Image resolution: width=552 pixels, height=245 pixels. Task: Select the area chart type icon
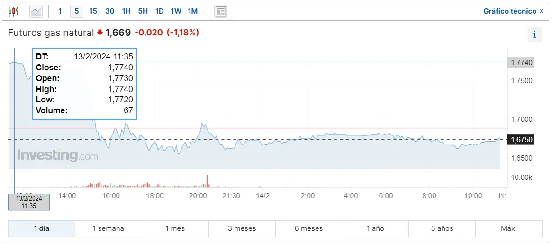pos(36,11)
